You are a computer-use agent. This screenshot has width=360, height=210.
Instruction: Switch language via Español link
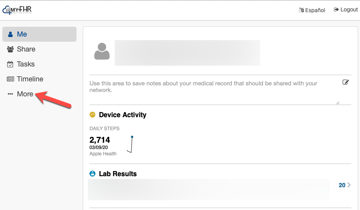pos(315,10)
